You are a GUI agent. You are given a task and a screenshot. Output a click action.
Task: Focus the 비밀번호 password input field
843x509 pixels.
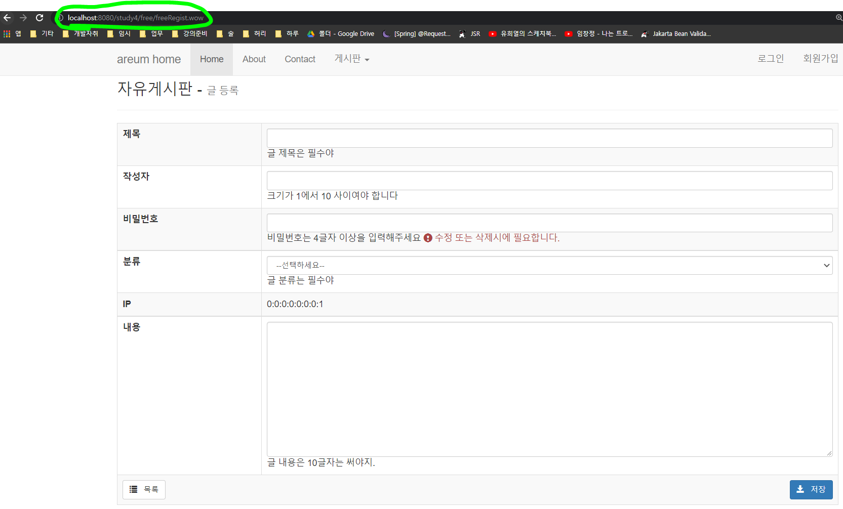(549, 223)
